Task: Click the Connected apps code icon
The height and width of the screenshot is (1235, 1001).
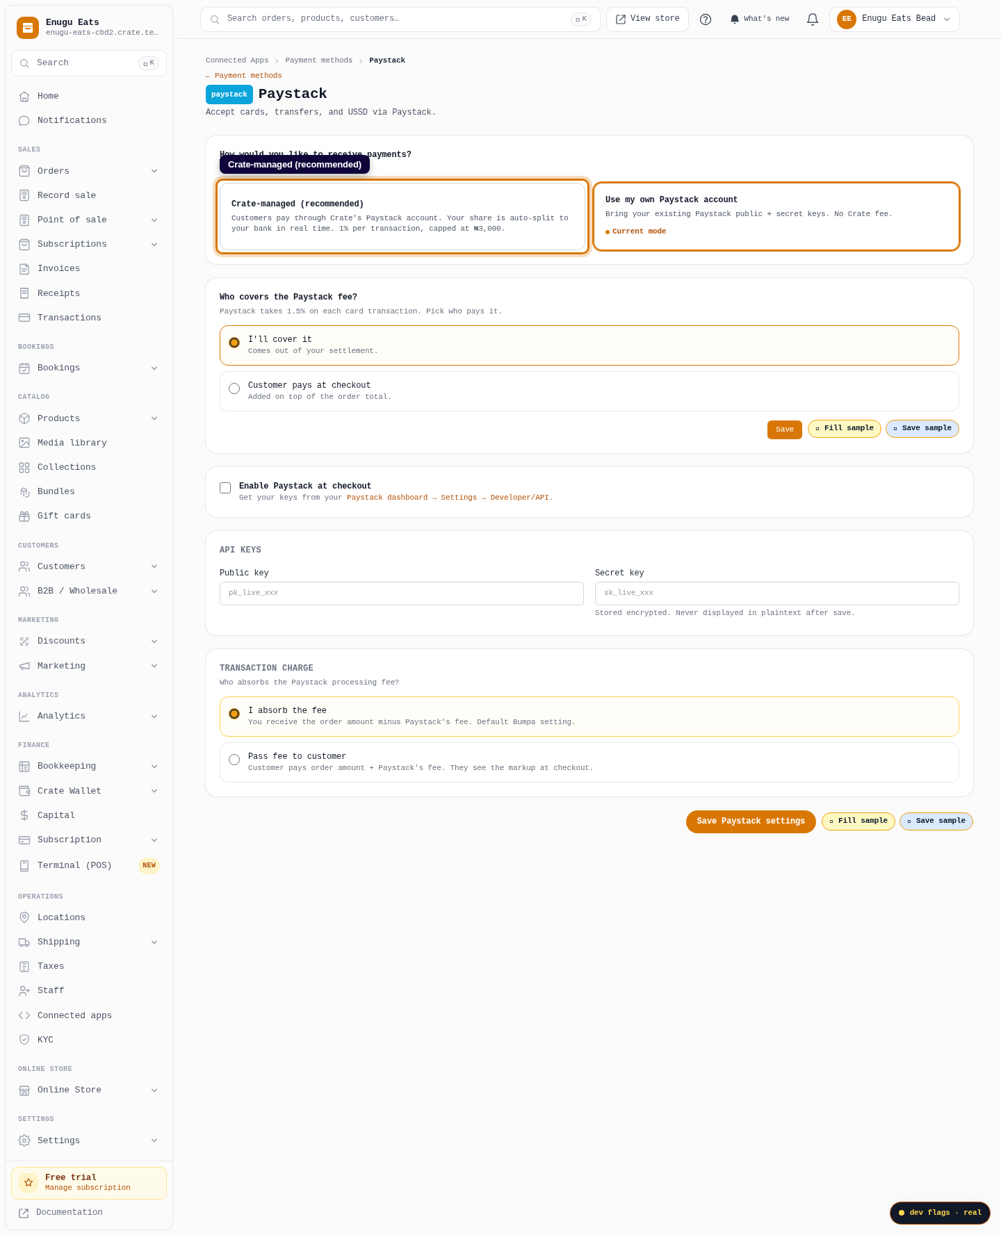Action: [24, 1015]
